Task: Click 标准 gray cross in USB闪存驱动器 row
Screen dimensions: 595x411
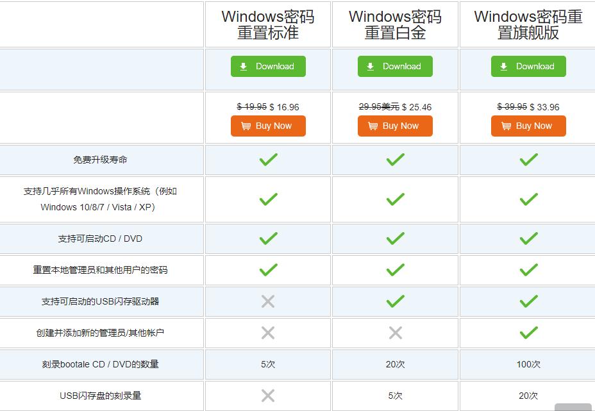Action: tap(268, 302)
